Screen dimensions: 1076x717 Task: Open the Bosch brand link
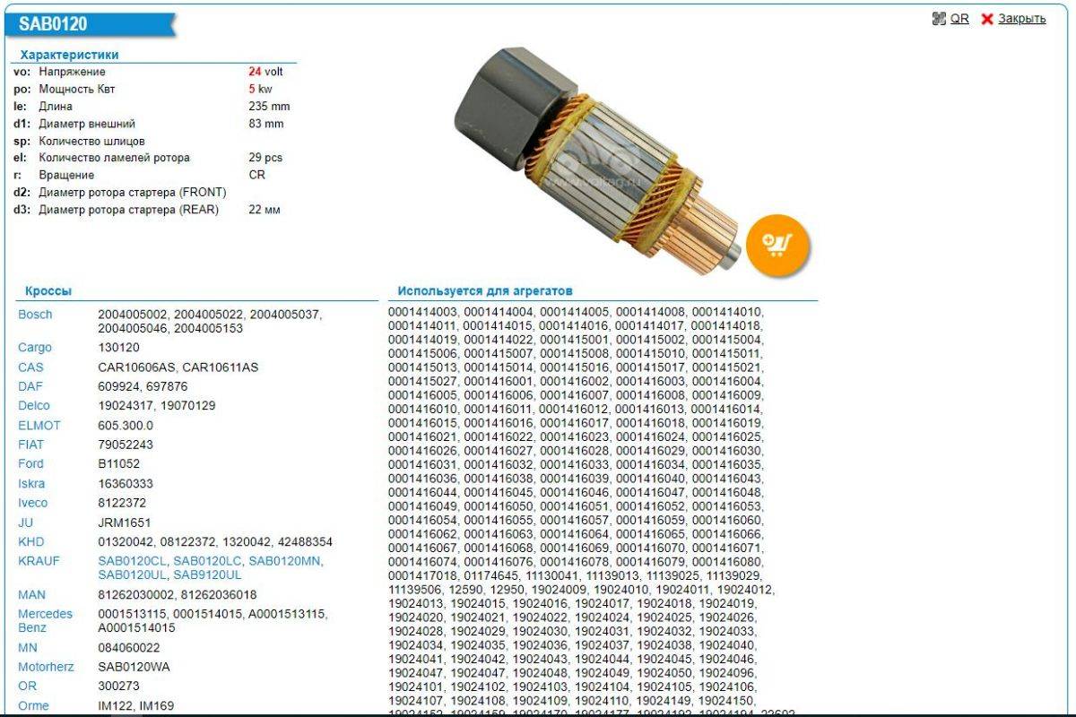(x=35, y=315)
